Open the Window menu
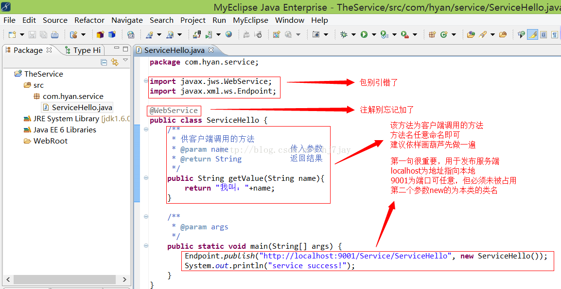Screen dimensions: 561x289 pyautogui.click(x=289, y=20)
